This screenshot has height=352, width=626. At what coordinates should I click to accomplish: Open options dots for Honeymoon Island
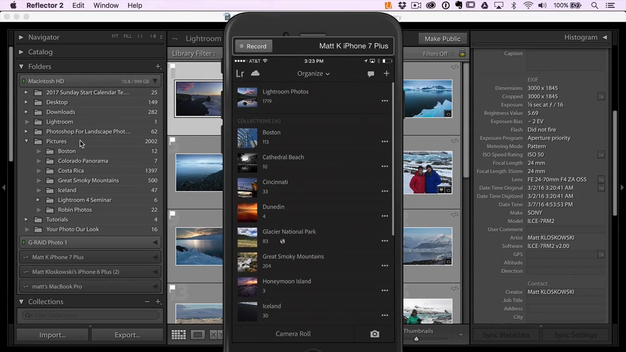[x=384, y=291]
